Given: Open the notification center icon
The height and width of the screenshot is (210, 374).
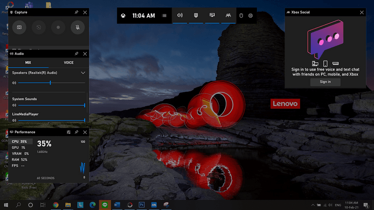Looking at the screenshot, I should pyautogui.click(x=366, y=205).
